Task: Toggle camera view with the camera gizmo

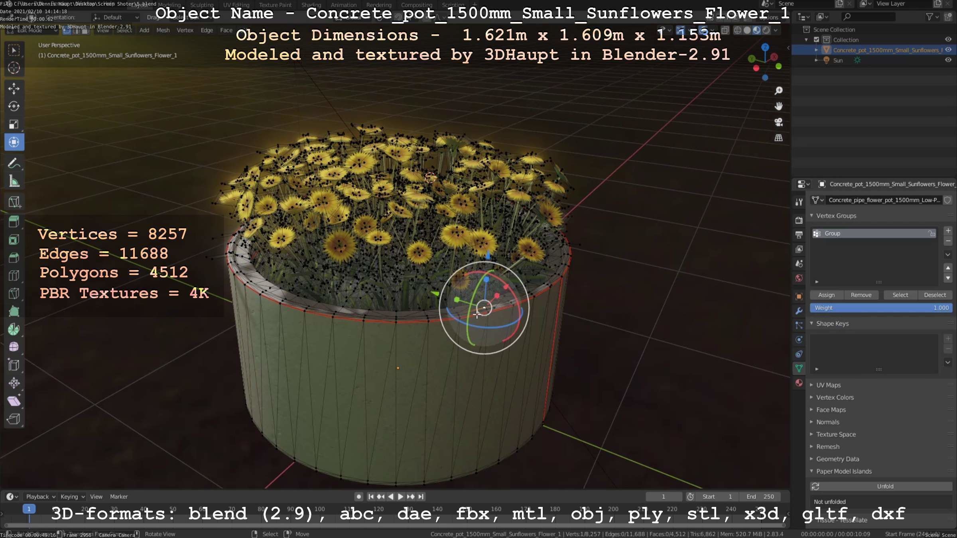Action: click(x=778, y=122)
